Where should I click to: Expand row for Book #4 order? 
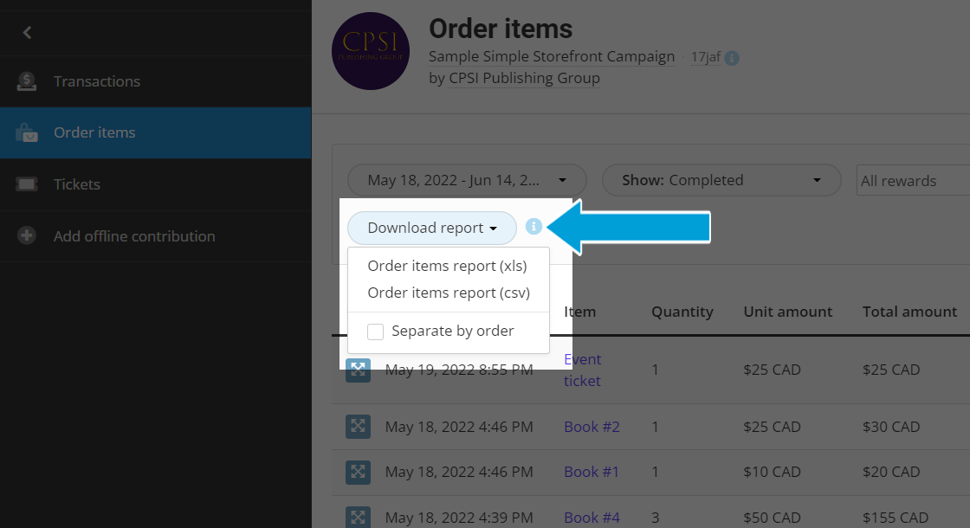coord(358,518)
